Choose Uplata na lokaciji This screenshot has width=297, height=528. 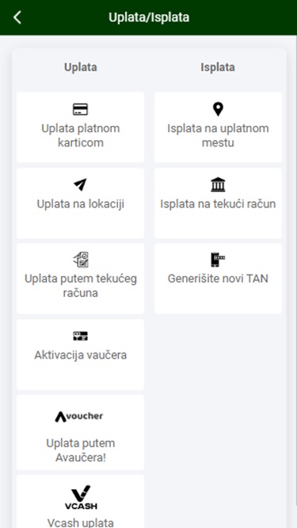81,203
